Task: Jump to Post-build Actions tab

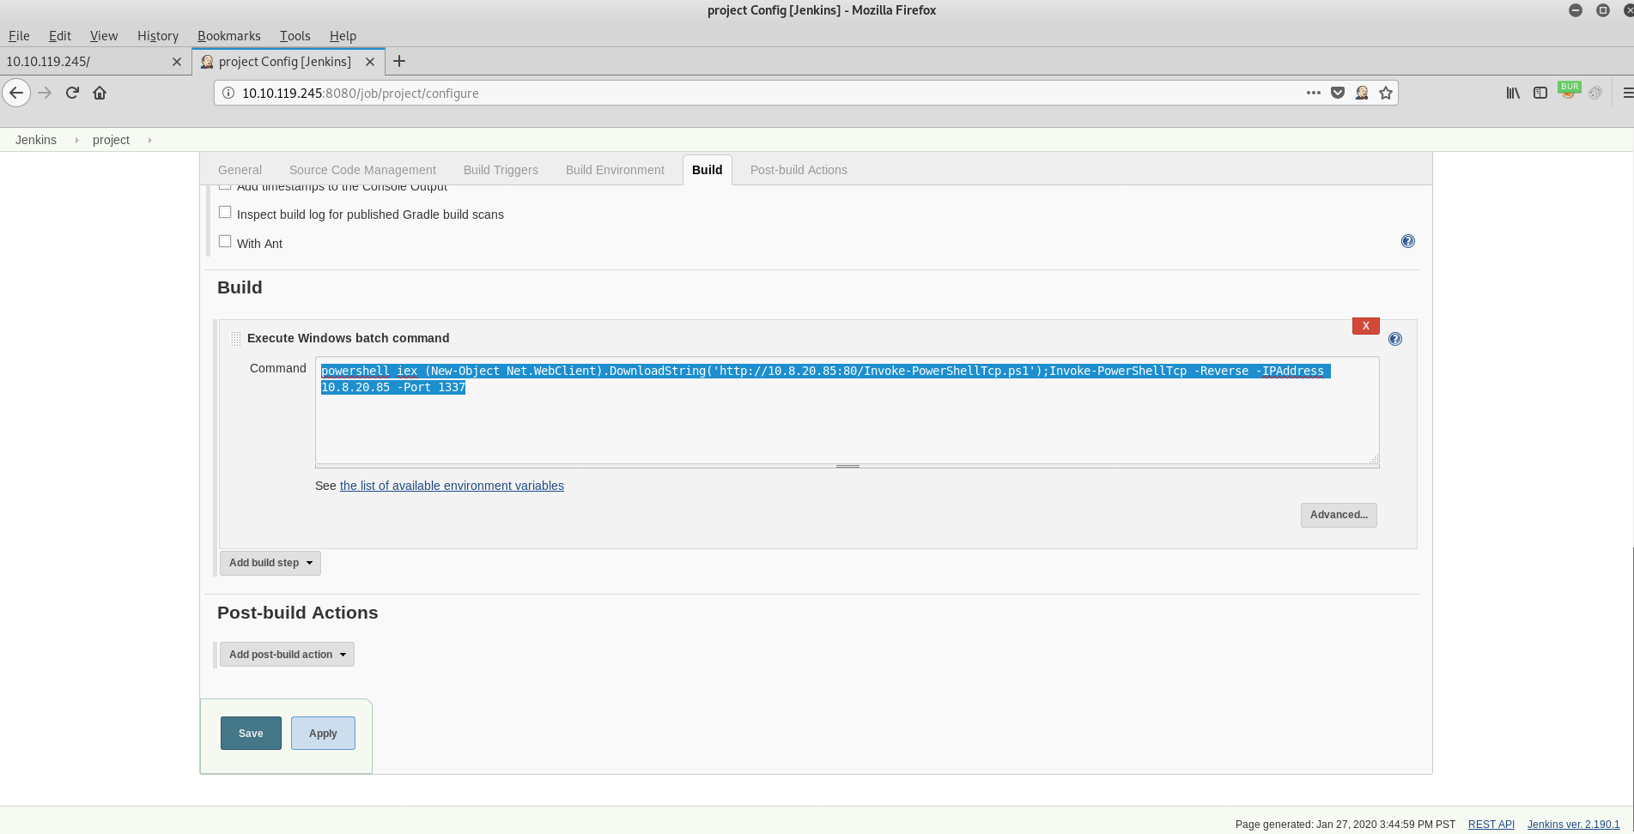Action: click(799, 170)
